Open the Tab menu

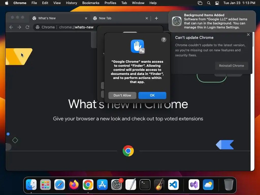[124, 3]
